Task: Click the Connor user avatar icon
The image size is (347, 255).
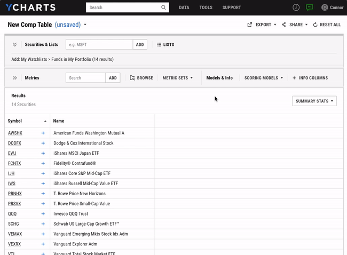Action: 325,7
